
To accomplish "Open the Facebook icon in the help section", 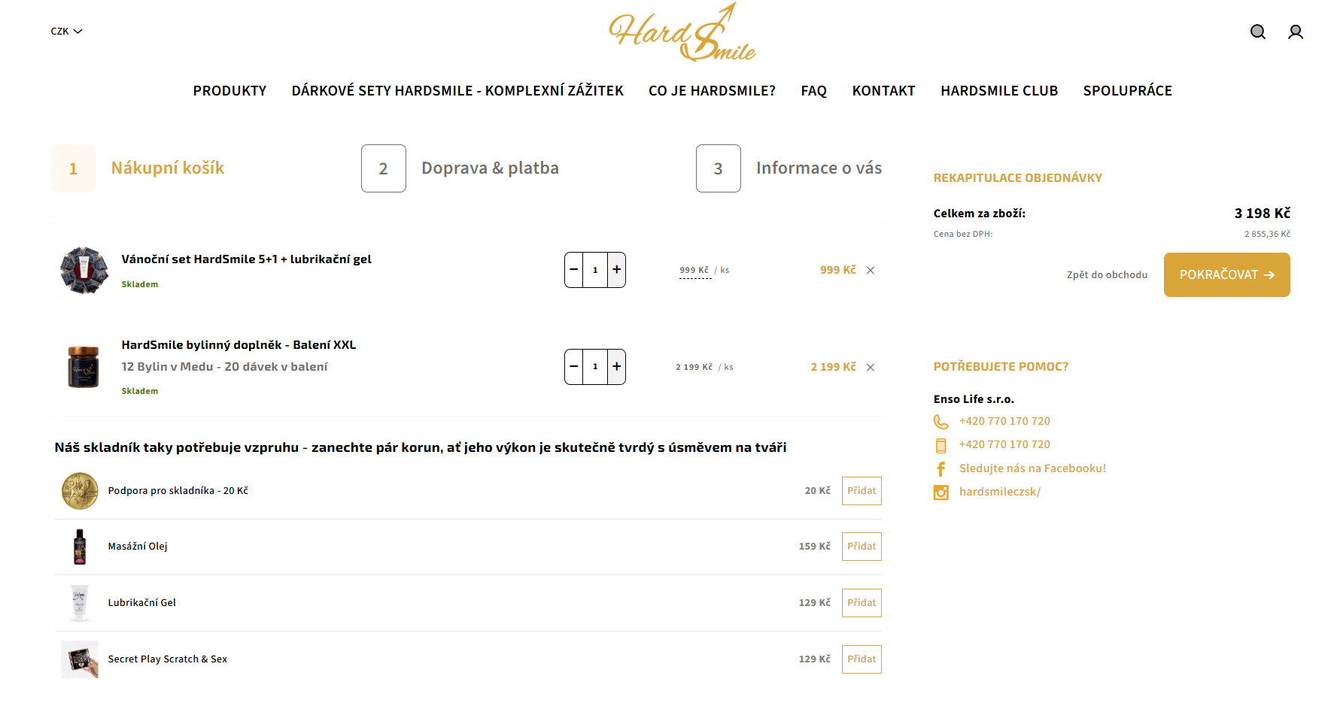I will (940, 468).
